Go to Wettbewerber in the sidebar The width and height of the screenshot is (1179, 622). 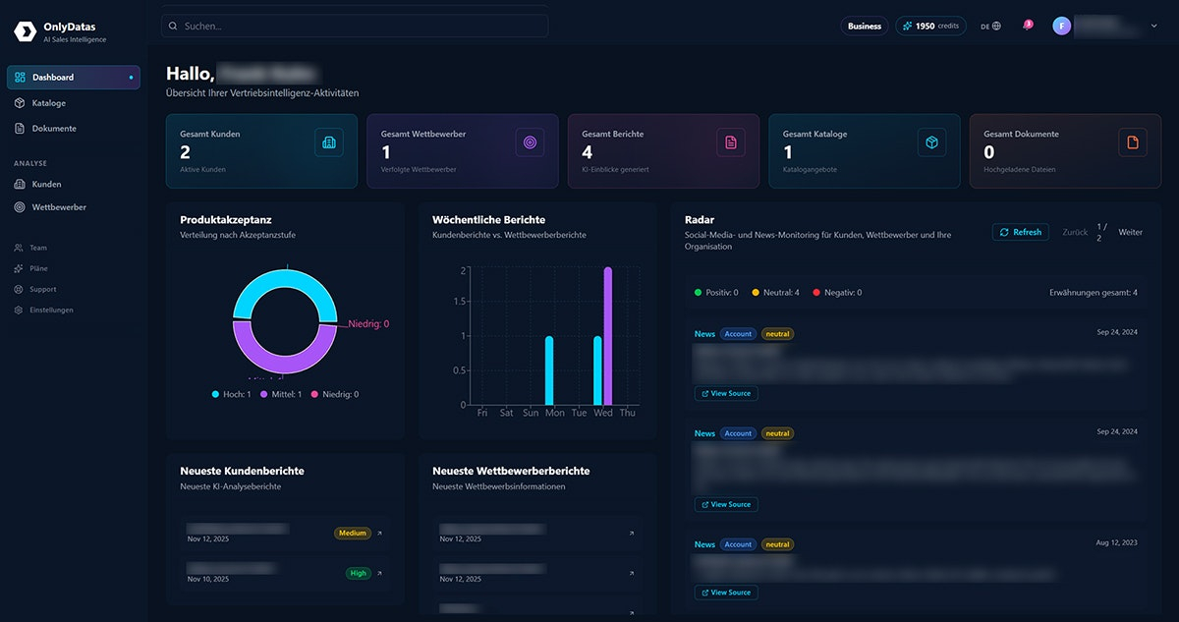click(x=59, y=207)
